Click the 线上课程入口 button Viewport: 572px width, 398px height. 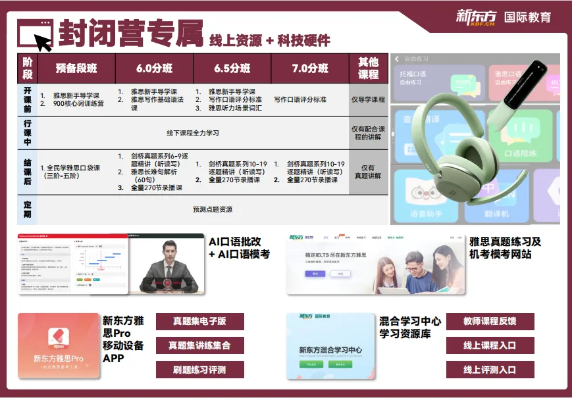click(490, 345)
